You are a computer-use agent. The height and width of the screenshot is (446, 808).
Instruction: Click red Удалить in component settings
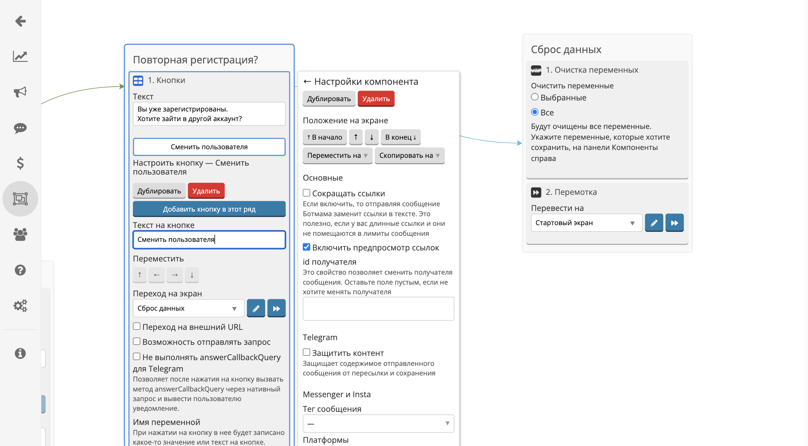click(376, 99)
